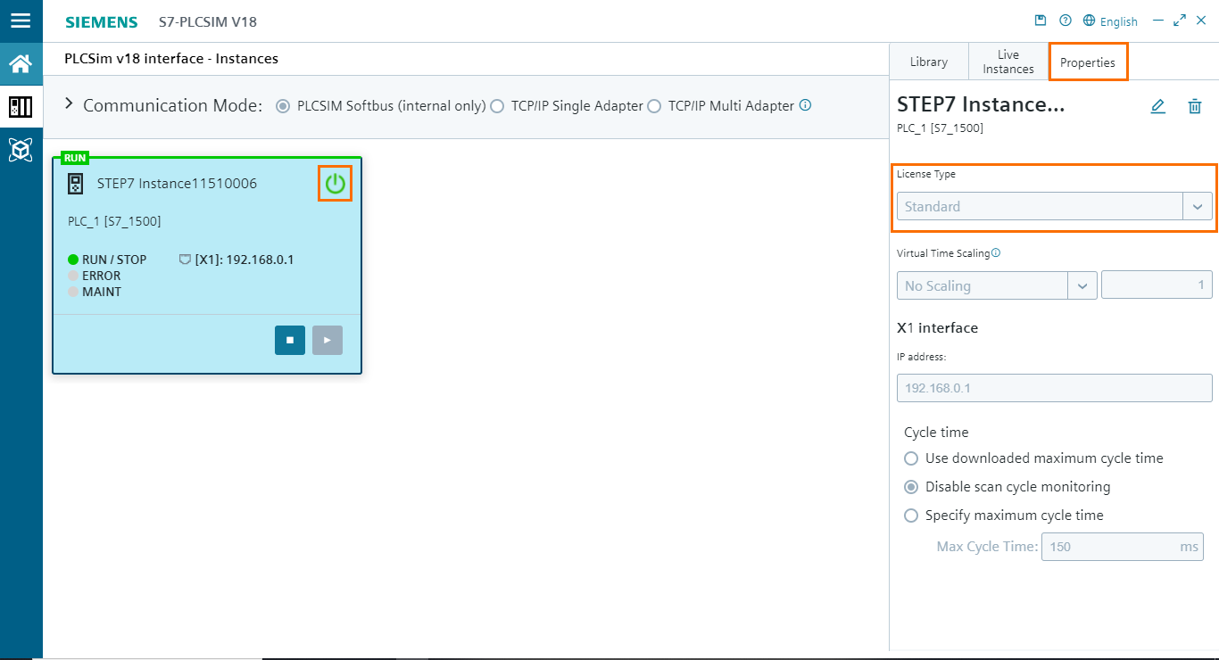Screen dimensions: 1219x660
Task: Rename instance using the pencil icon
Action: 1157,106
